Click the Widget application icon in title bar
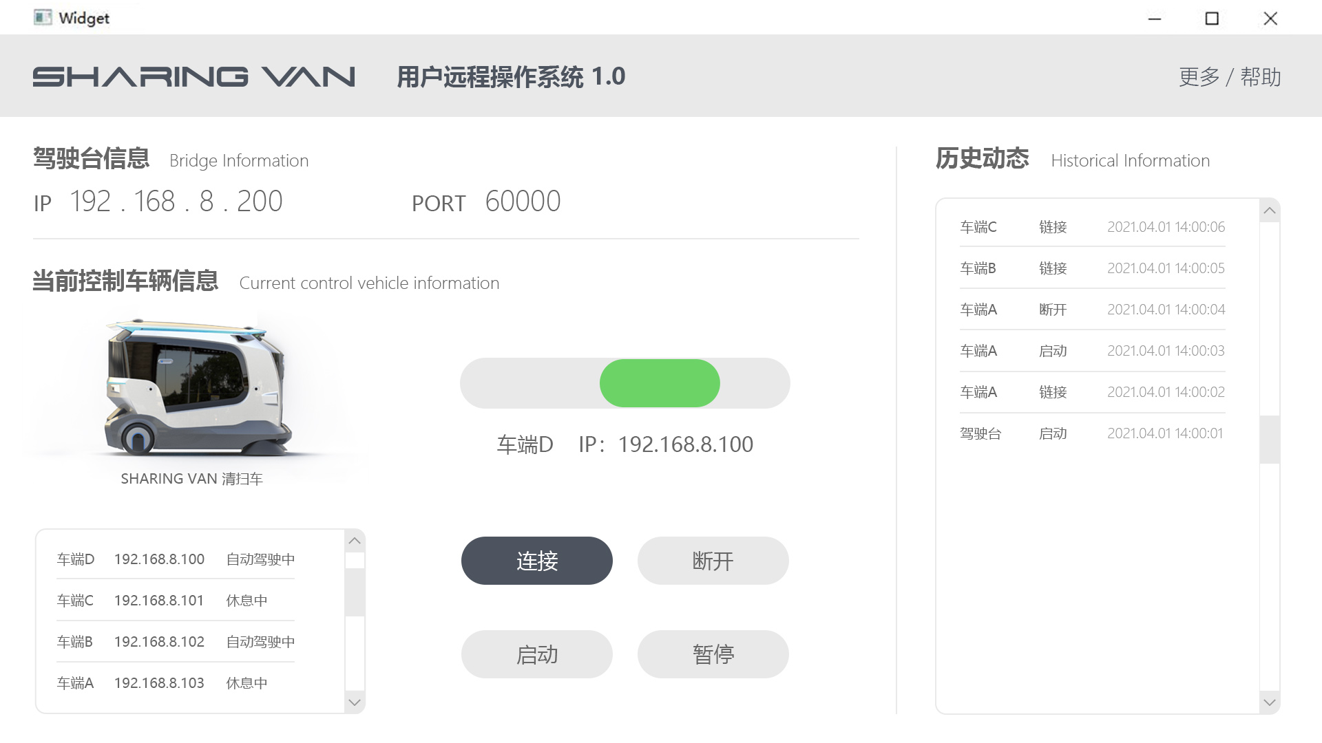The height and width of the screenshot is (743, 1322). click(x=44, y=17)
